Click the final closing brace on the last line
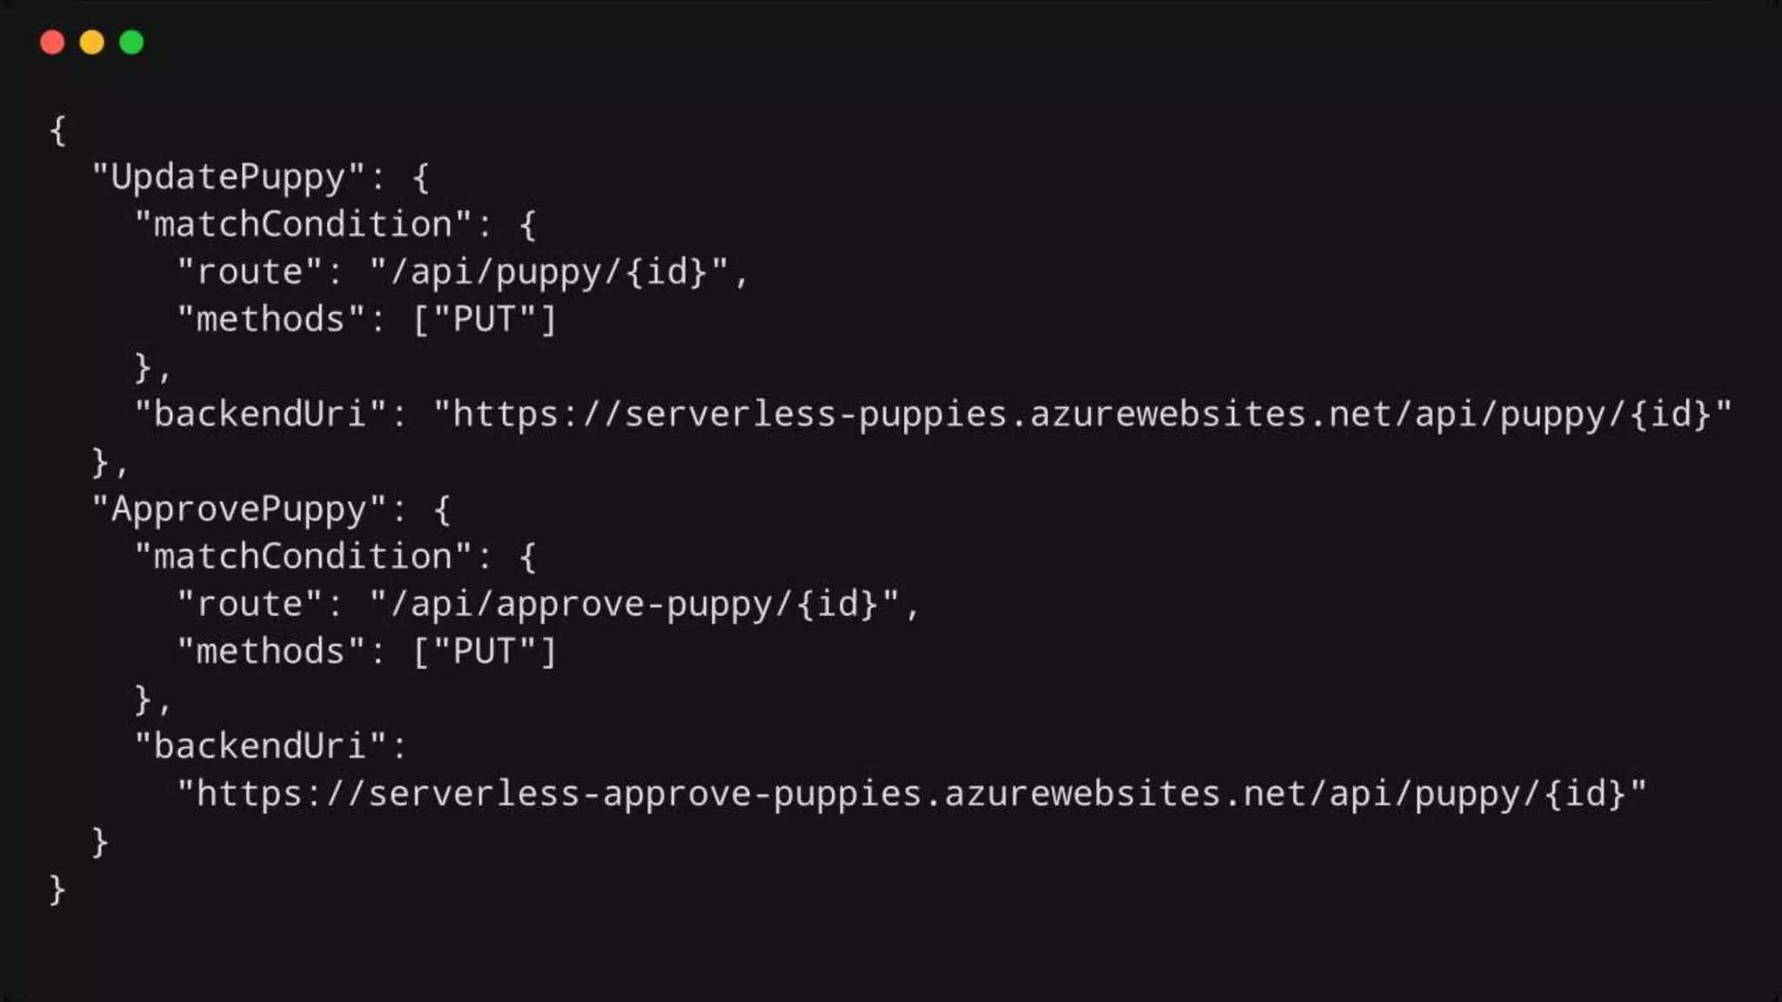Screen dimensions: 1782x1002 click(58, 889)
